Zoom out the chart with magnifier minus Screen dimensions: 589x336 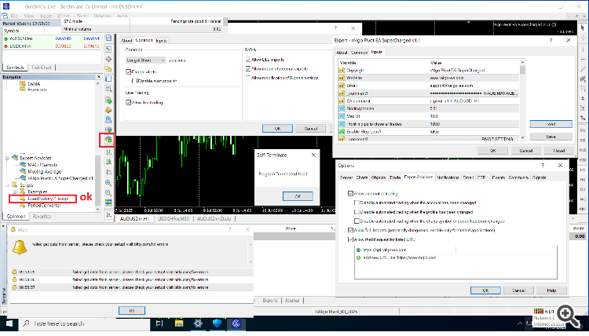click(x=108, y=192)
